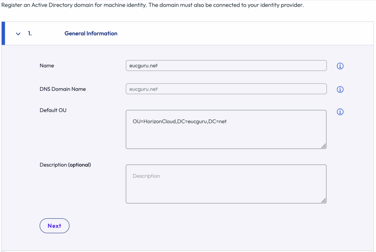The width and height of the screenshot is (376, 252).
Task: Click the info icon beside the Name field
Action: click(x=340, y=66)
